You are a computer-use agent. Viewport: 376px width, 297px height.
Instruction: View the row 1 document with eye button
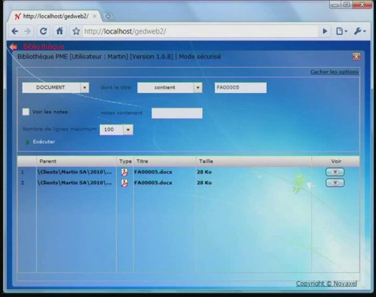point(335,172)
